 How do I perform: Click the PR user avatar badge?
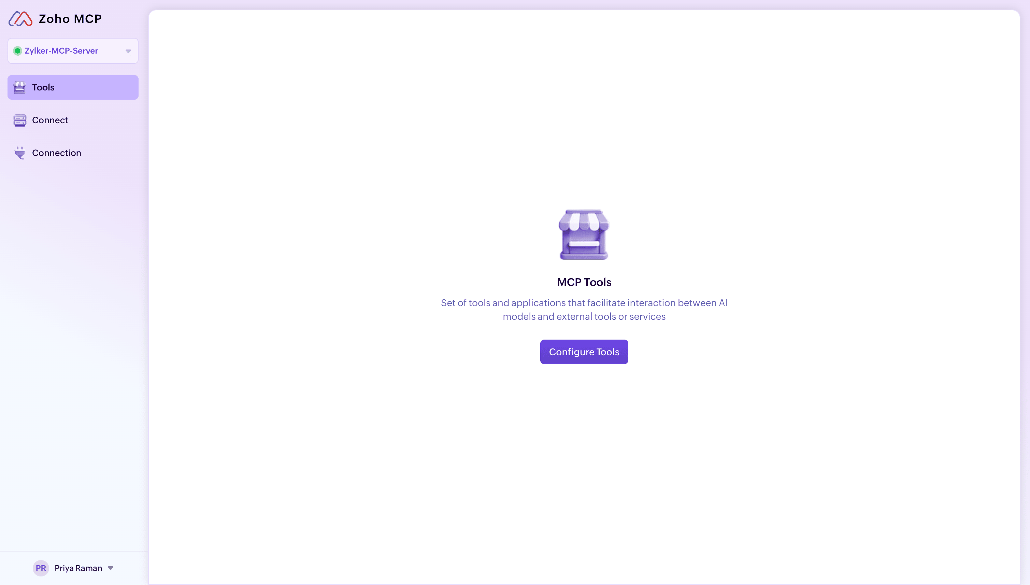41,568
